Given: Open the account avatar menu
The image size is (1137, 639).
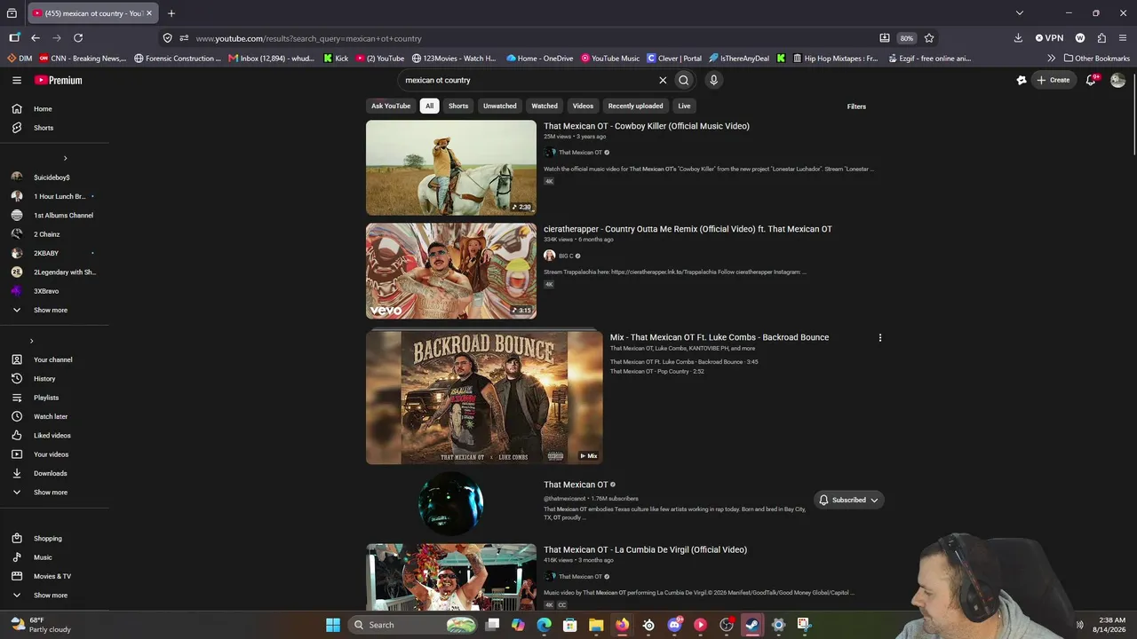Looking at the screenshot, I should click(1117, 80).
